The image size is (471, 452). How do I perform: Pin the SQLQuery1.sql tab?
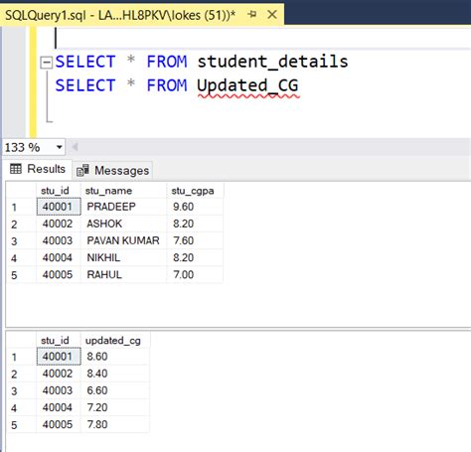click(x=252, y=14)
